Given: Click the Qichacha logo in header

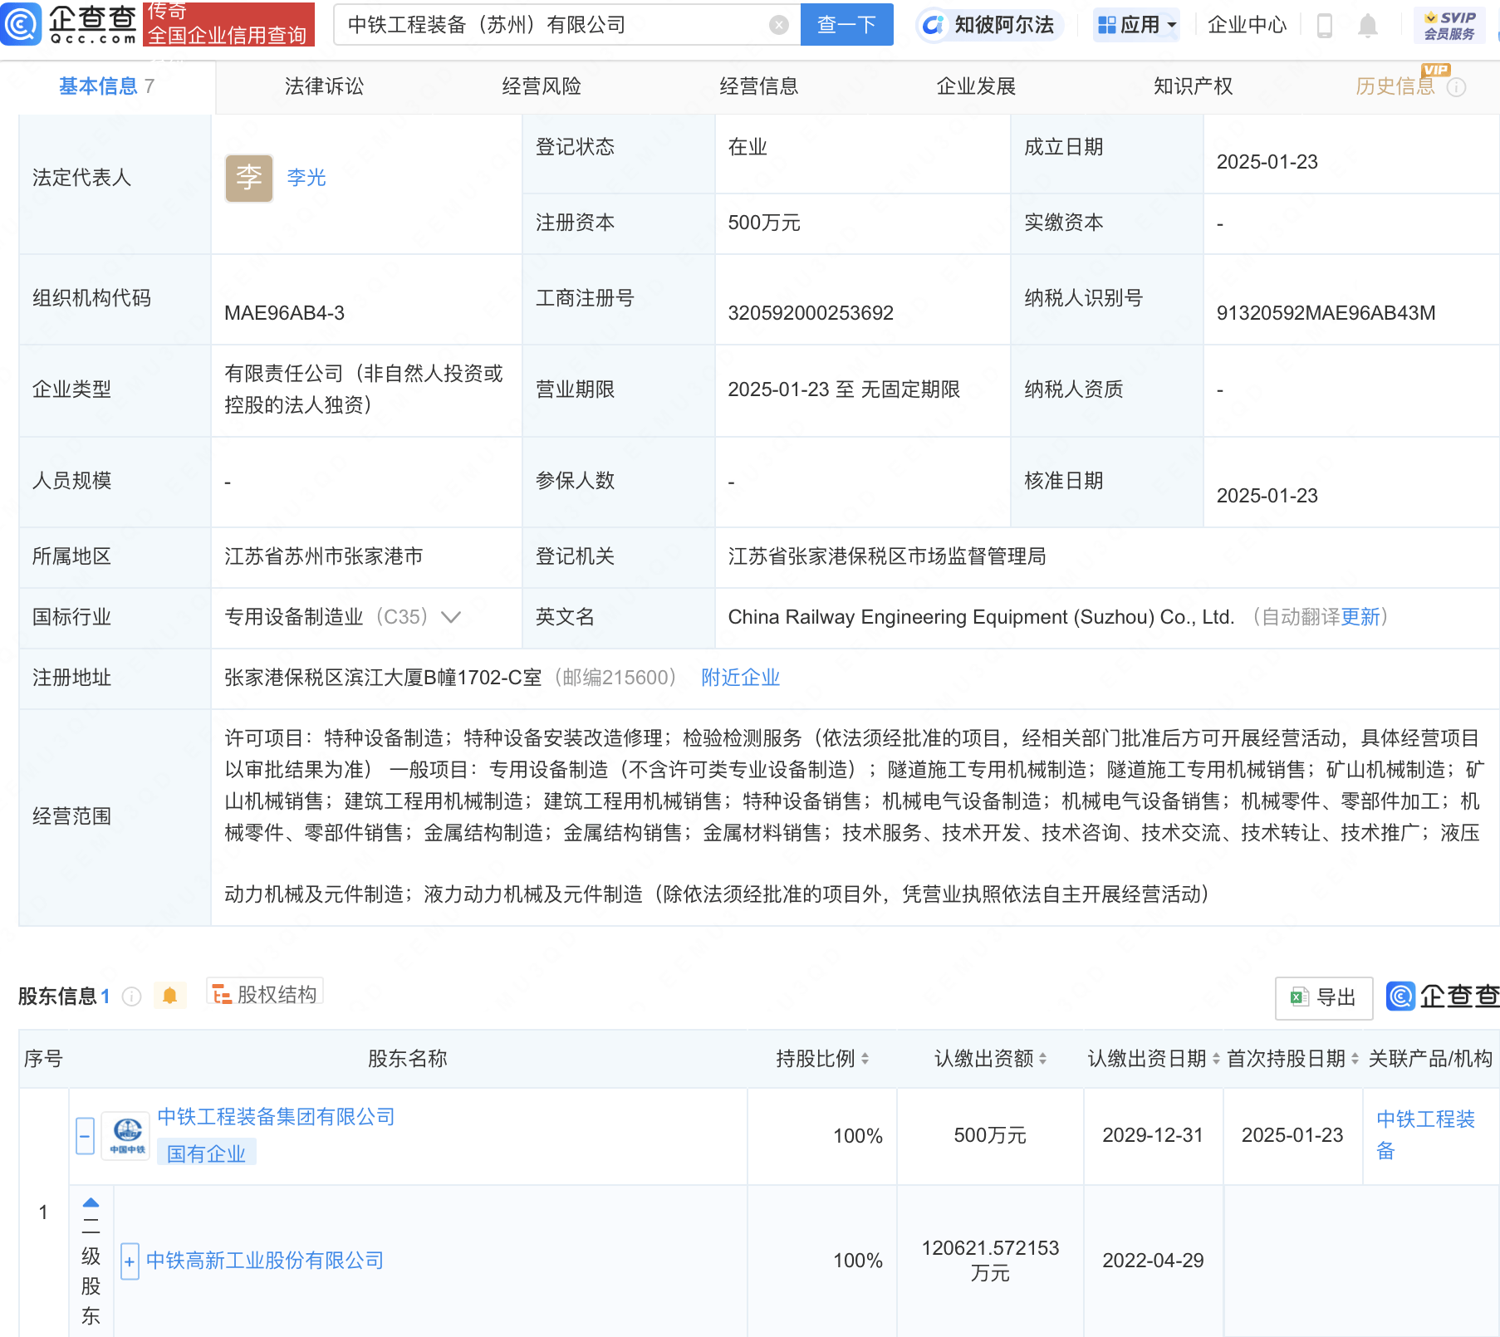Looking at the screenshot, I should point(69,23).
